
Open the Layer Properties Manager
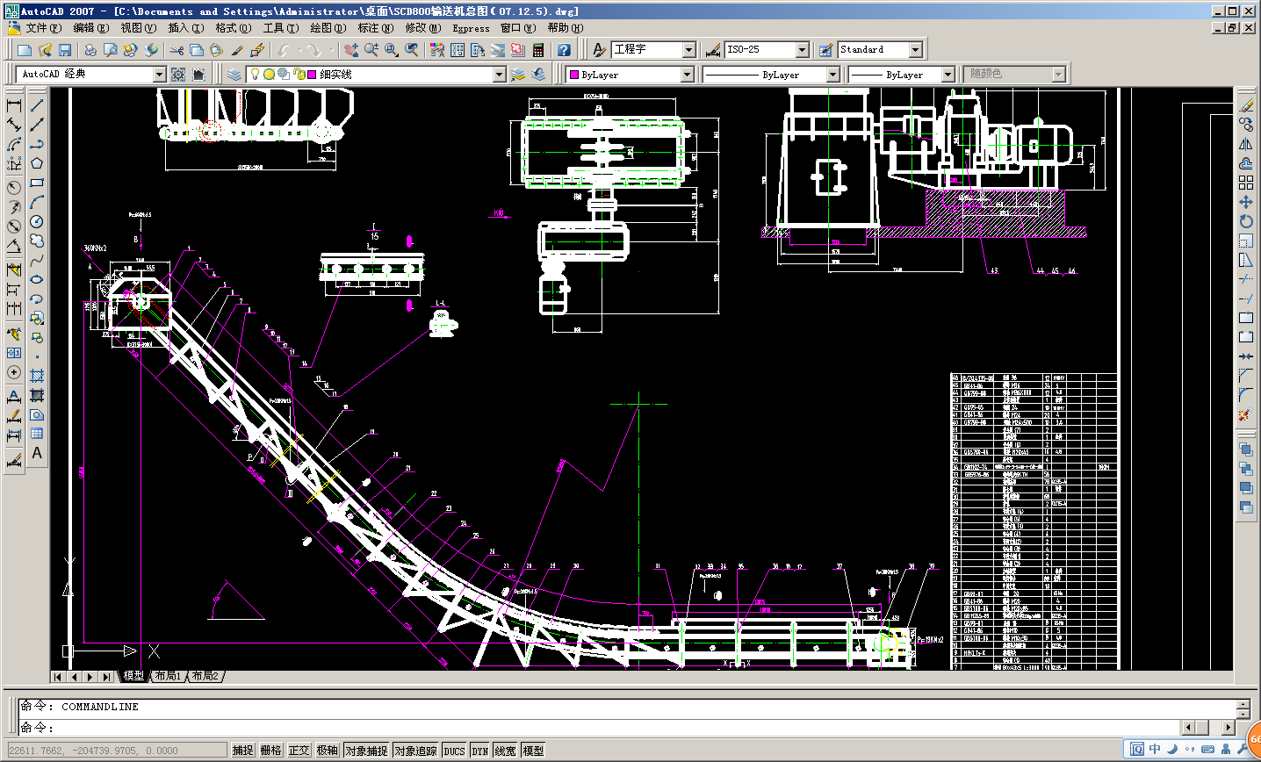(234, 75)
